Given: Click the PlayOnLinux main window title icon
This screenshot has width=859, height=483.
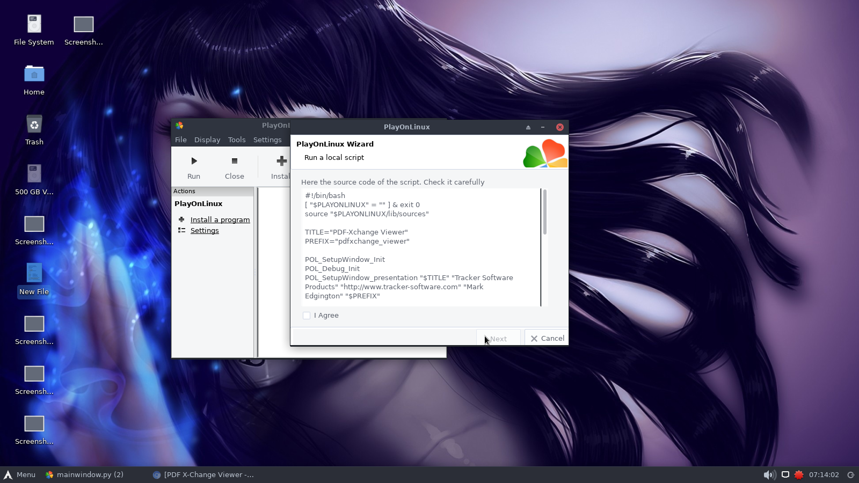Looking at the screenshot, I should coord(179,126).
